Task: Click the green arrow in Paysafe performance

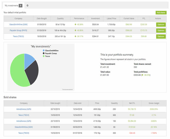Action: click(75, 30)
